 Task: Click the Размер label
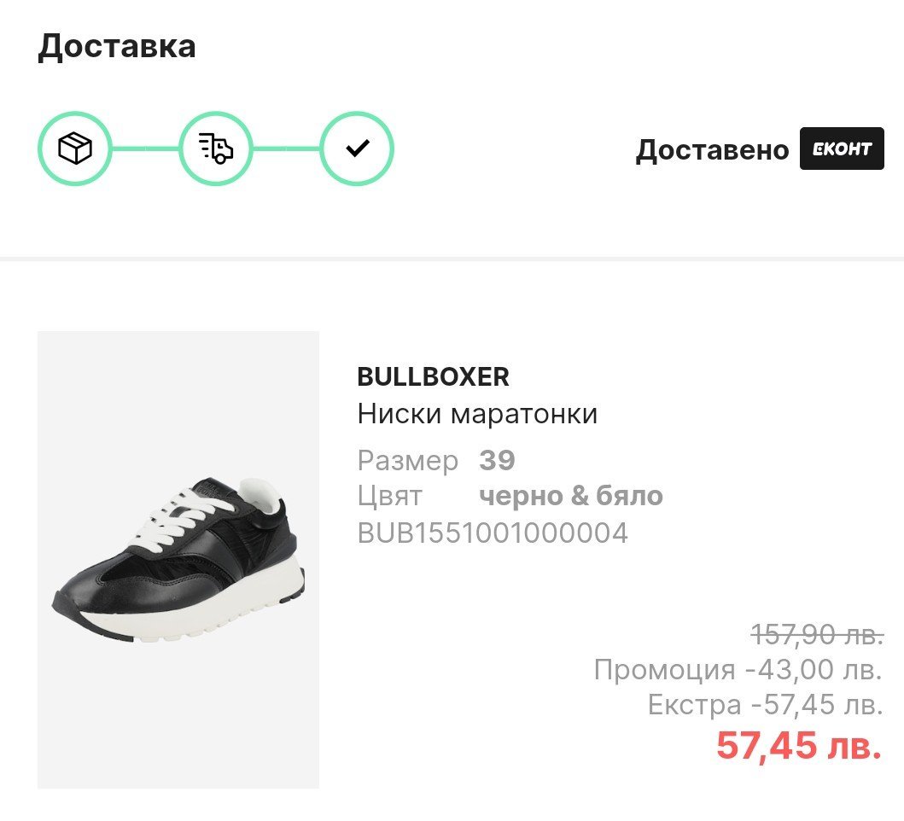[x=408, y=461]
